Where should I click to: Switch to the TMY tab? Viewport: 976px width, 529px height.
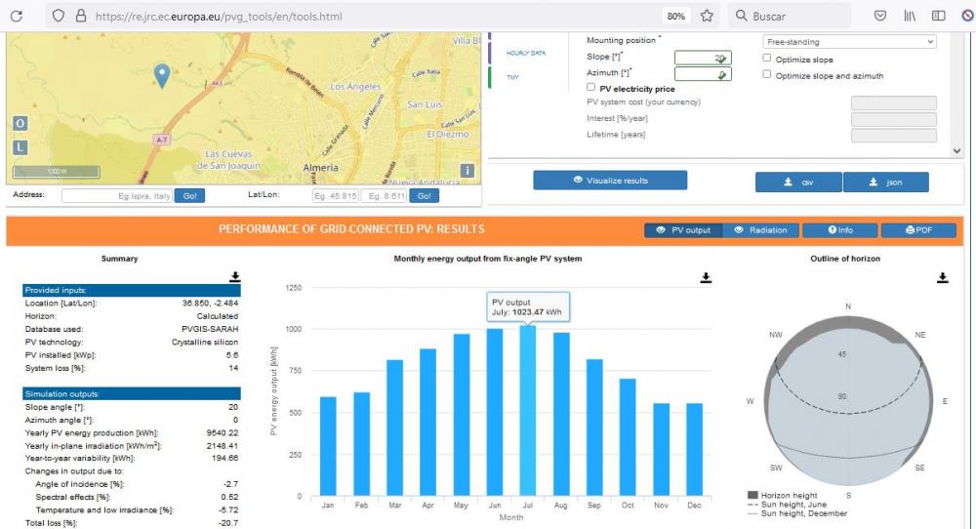coord(513,77)
